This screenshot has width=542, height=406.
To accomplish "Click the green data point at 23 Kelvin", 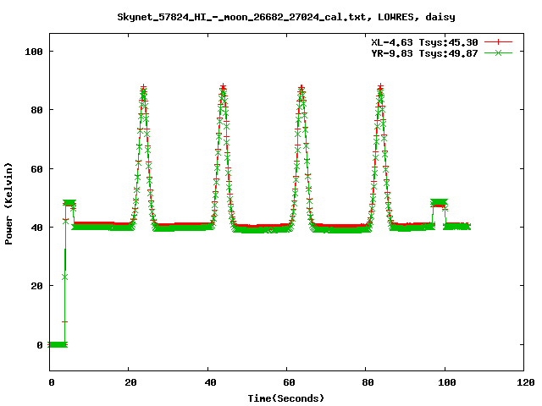I will [64, 277].
